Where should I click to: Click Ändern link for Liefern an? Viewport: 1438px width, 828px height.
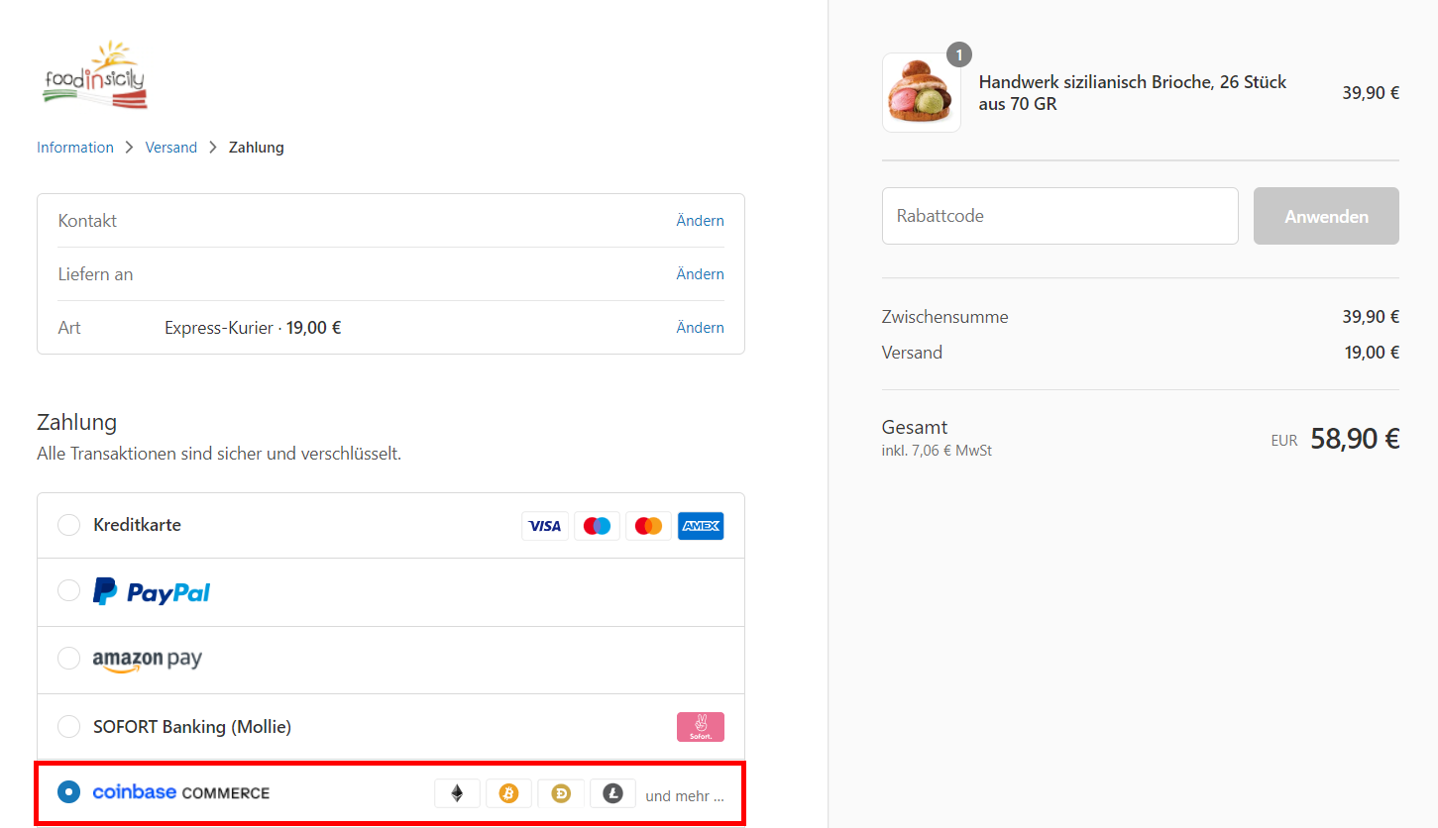[x=701, y=274]
